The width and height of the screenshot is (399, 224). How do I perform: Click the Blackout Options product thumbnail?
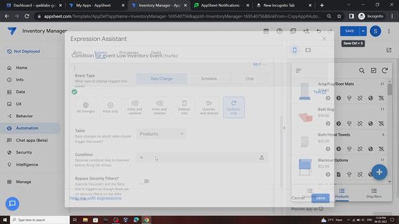point(305,167)
